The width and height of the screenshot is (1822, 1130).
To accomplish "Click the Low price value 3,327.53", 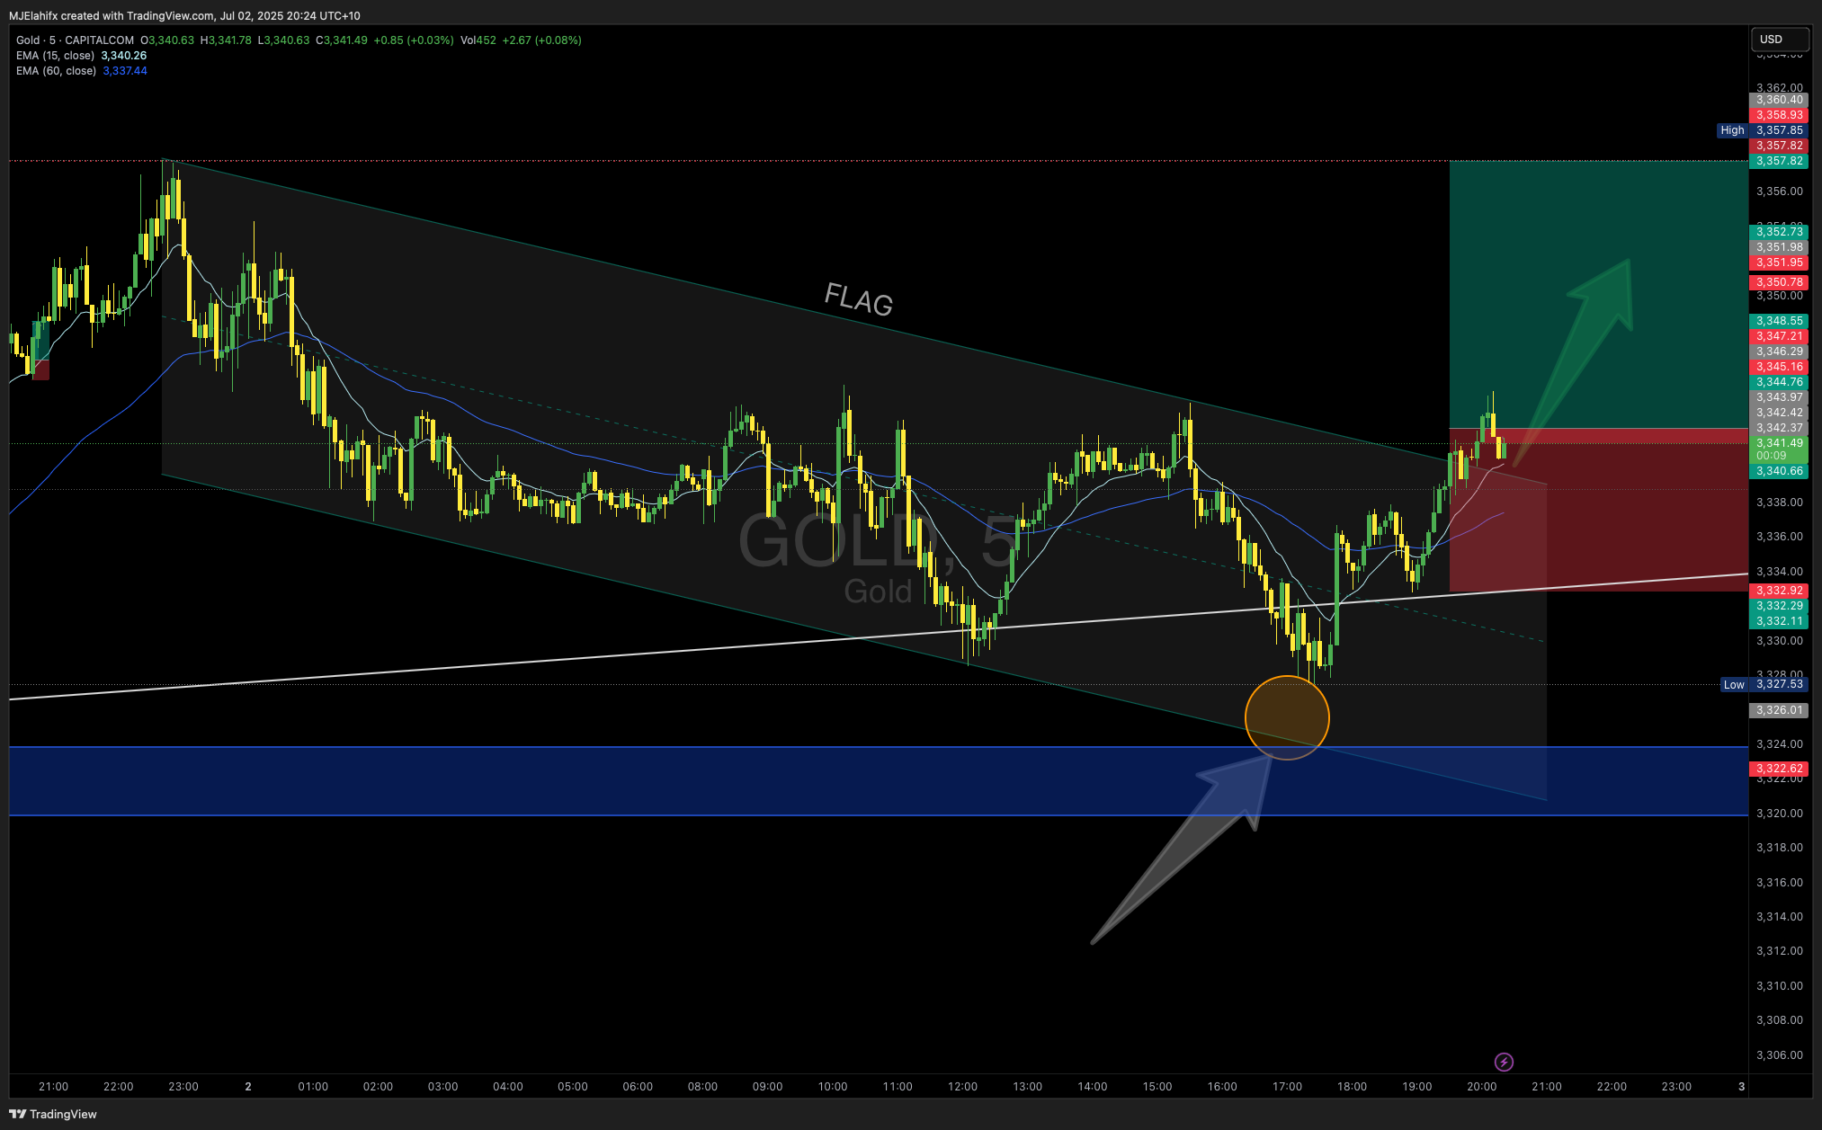I will point(1779,685).
